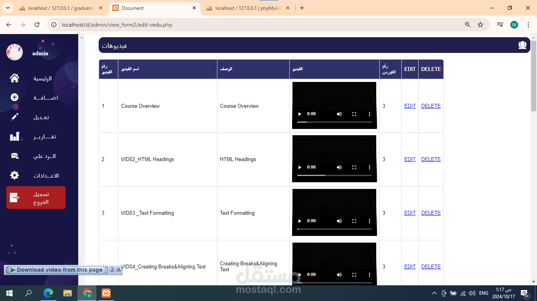Reload the page
The height and width of the screenshot is (301, 537).
(x=37, y=25)
